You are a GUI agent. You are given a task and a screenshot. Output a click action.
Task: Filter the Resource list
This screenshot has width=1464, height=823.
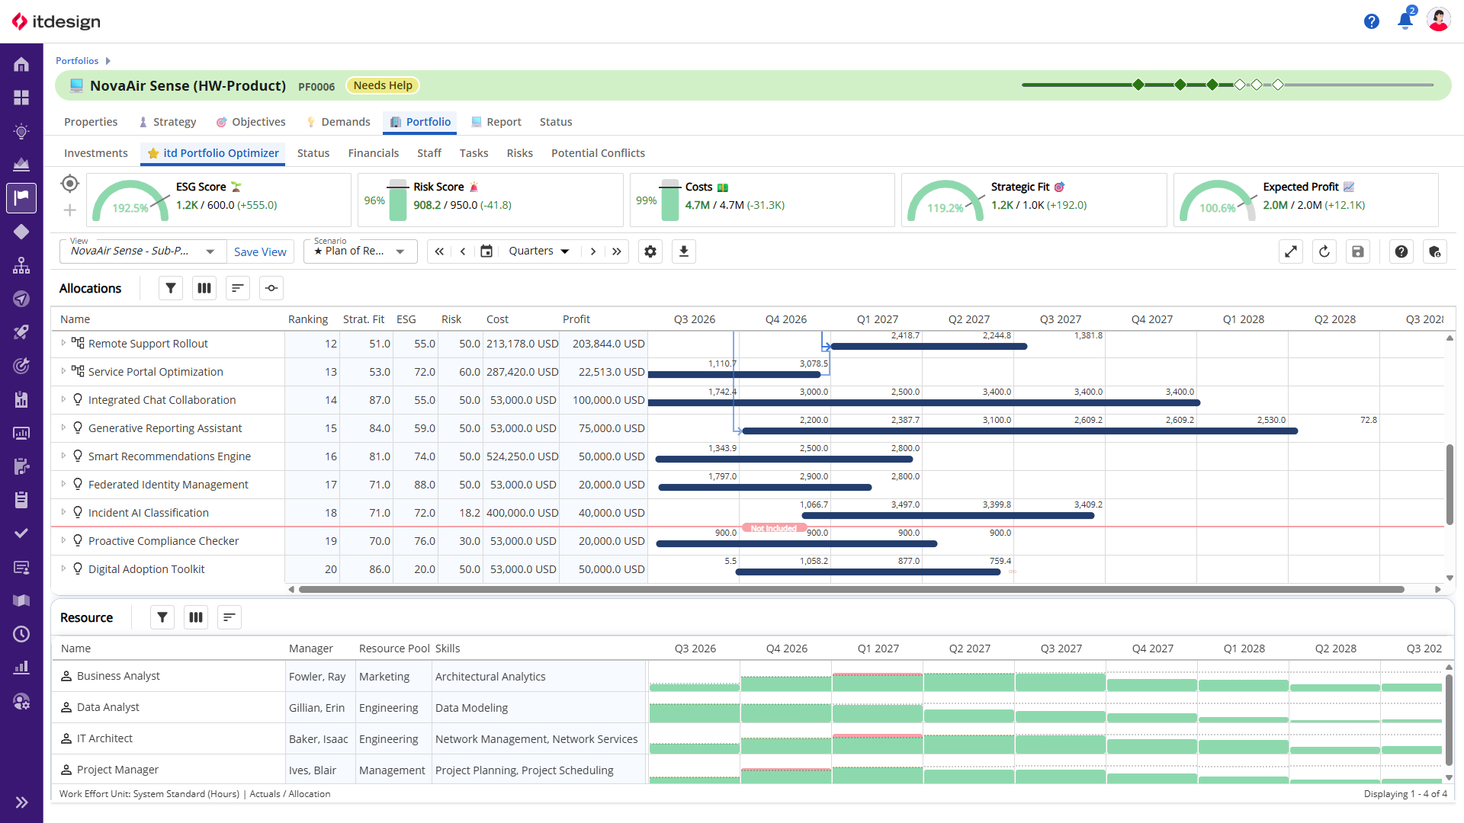[x=162, y=617]
